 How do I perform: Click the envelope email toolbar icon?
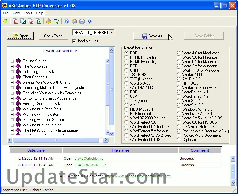82,21
